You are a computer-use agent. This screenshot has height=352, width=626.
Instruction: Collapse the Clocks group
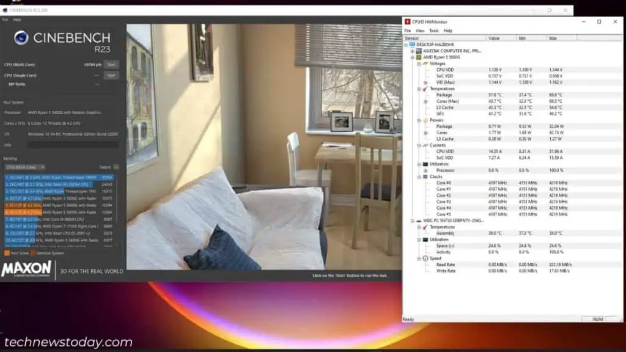419,177
